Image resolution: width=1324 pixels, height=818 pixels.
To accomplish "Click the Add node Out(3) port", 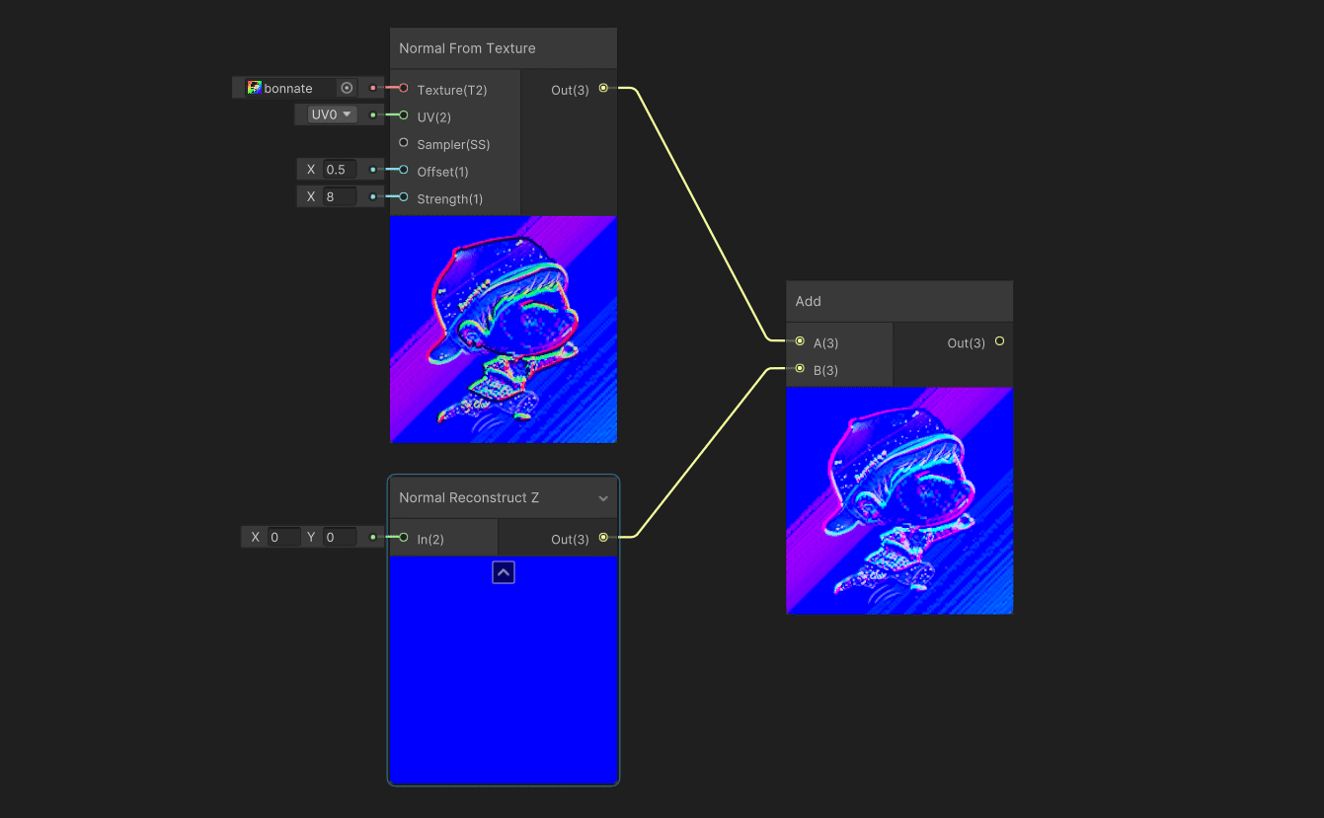I will pyautogui.click(x=999, y=341).
